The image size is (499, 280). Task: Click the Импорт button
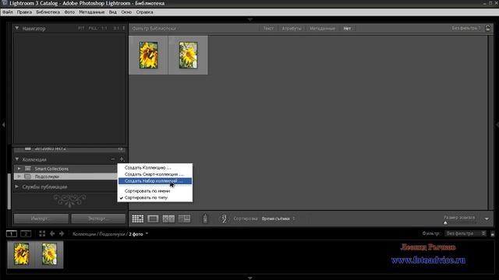pos(41,219)
